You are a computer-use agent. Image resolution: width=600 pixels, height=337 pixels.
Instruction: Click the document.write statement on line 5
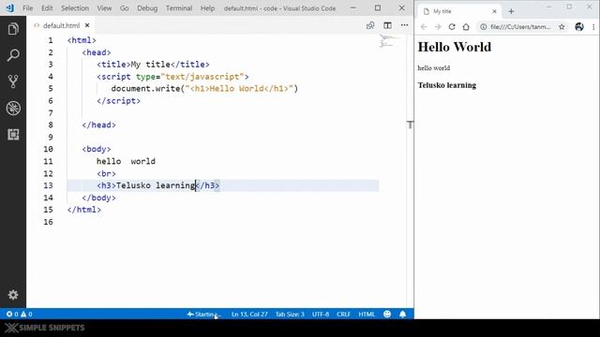pyautogui.click(x=204, y=89)
